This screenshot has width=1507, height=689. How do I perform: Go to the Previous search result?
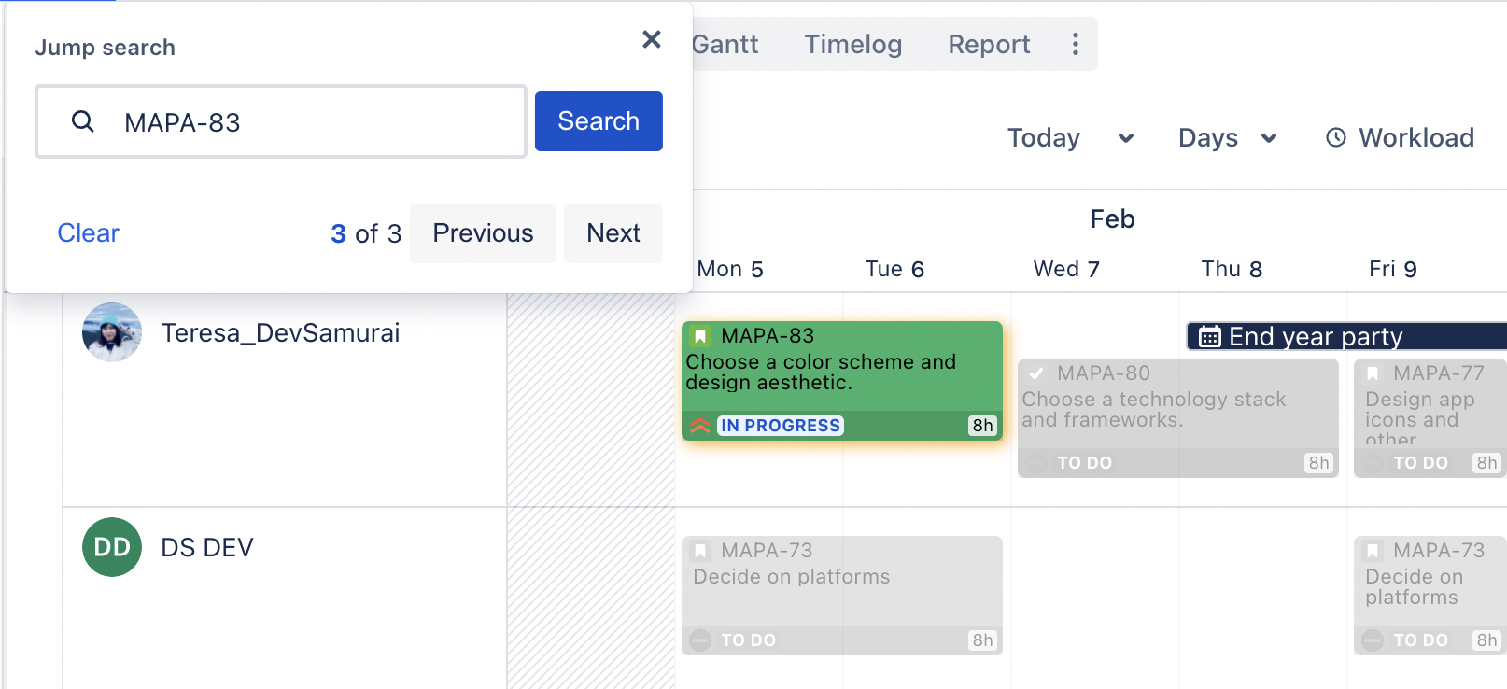click(x=483, y=232)
